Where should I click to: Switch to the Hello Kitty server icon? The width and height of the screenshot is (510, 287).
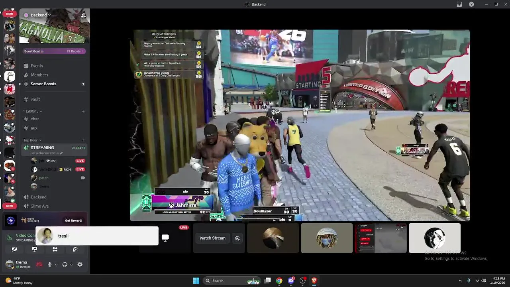click(10, 140)
